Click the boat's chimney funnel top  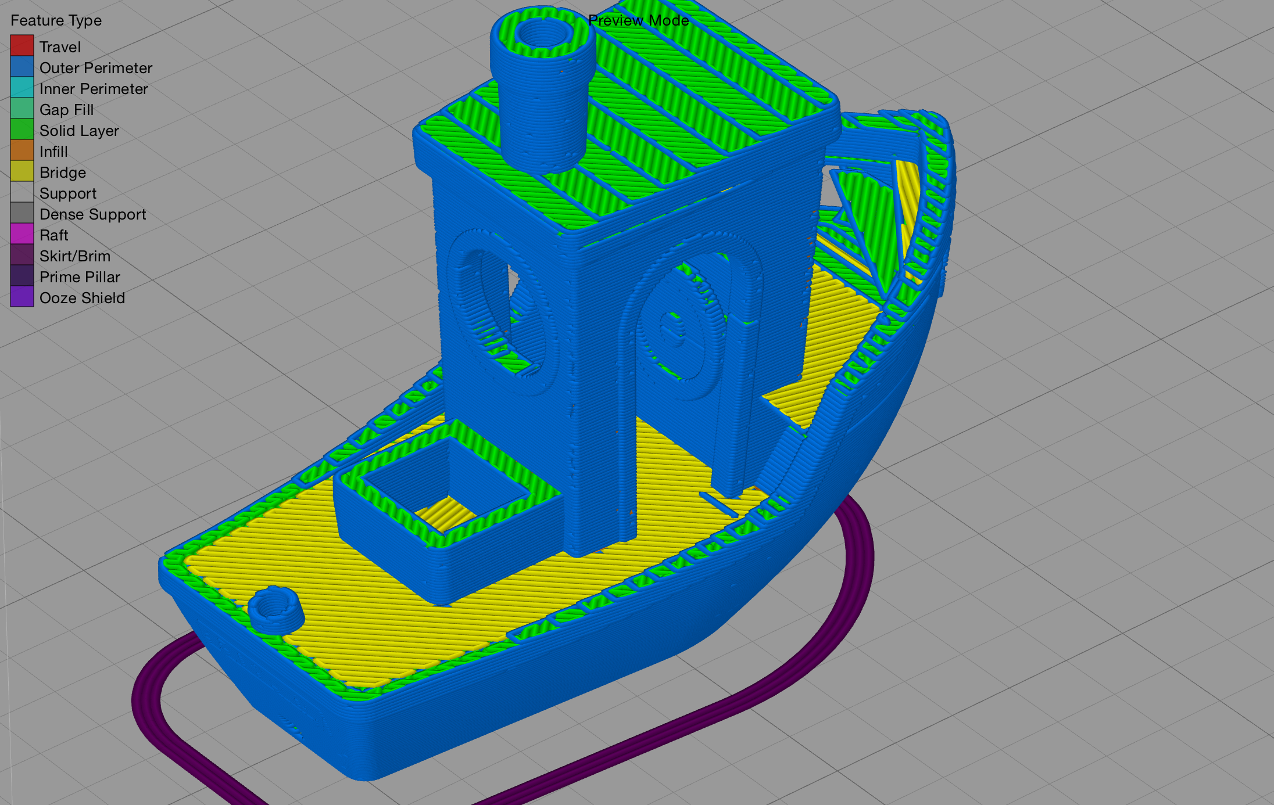tap(543, 35)
